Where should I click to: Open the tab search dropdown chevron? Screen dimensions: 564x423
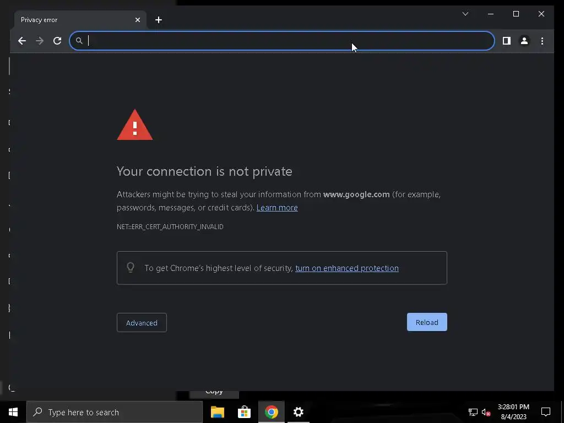pyautogui.click(x=465, y=14)
